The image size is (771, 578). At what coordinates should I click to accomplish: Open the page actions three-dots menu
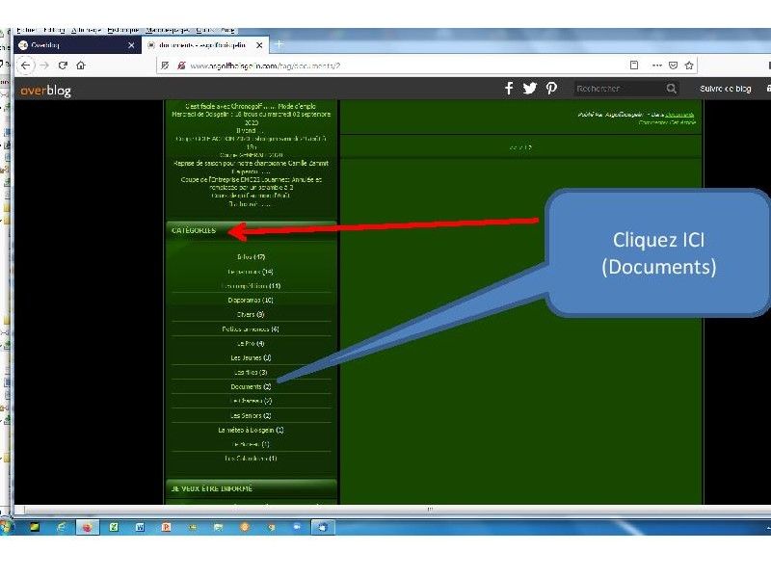pyautogui.click(x=656, y=66)
